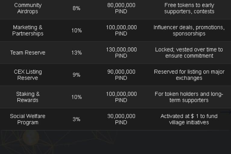Screen dimensions: 231x154
Task: Select the 8% allocation cell
Action: click(76, 8)
